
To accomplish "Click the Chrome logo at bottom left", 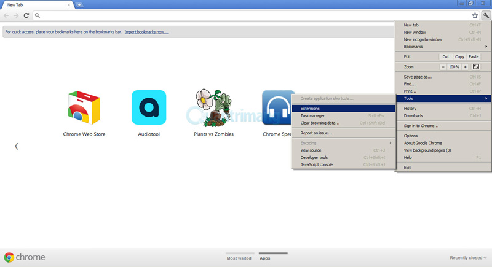I will pos(9,257).
